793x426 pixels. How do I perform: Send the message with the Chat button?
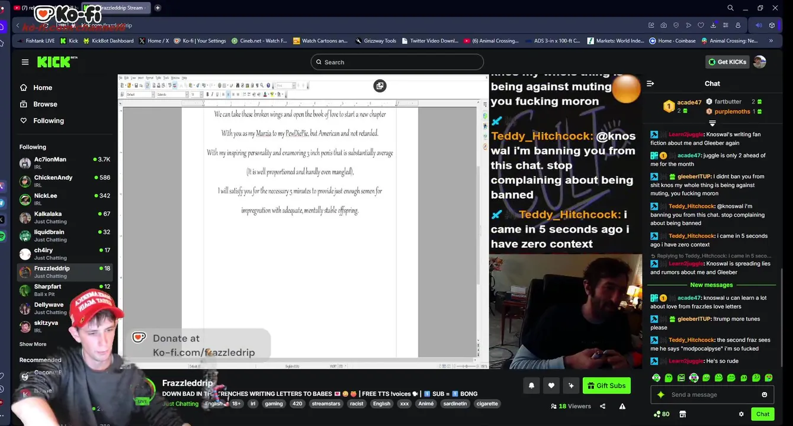(x=763, y=414)
